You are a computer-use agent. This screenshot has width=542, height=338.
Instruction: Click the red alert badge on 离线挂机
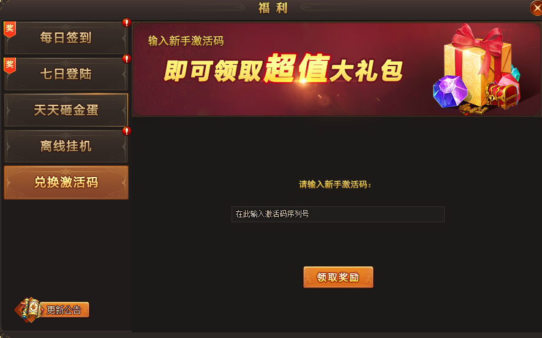(127, 131)
